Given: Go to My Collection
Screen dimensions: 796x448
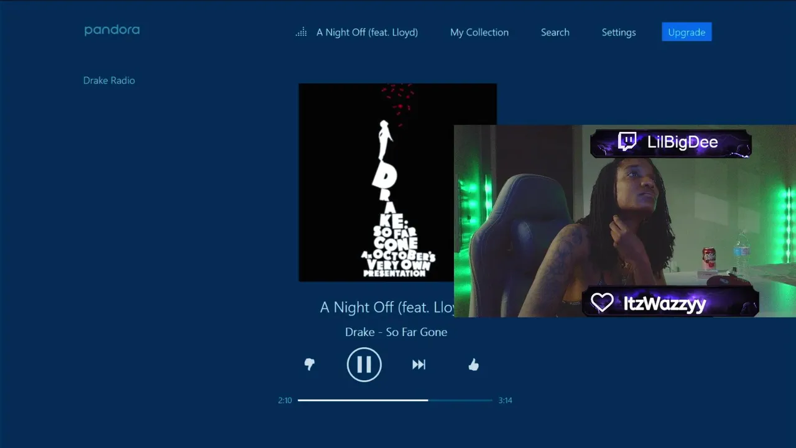Looking at the screenshot, I should 479,32.
